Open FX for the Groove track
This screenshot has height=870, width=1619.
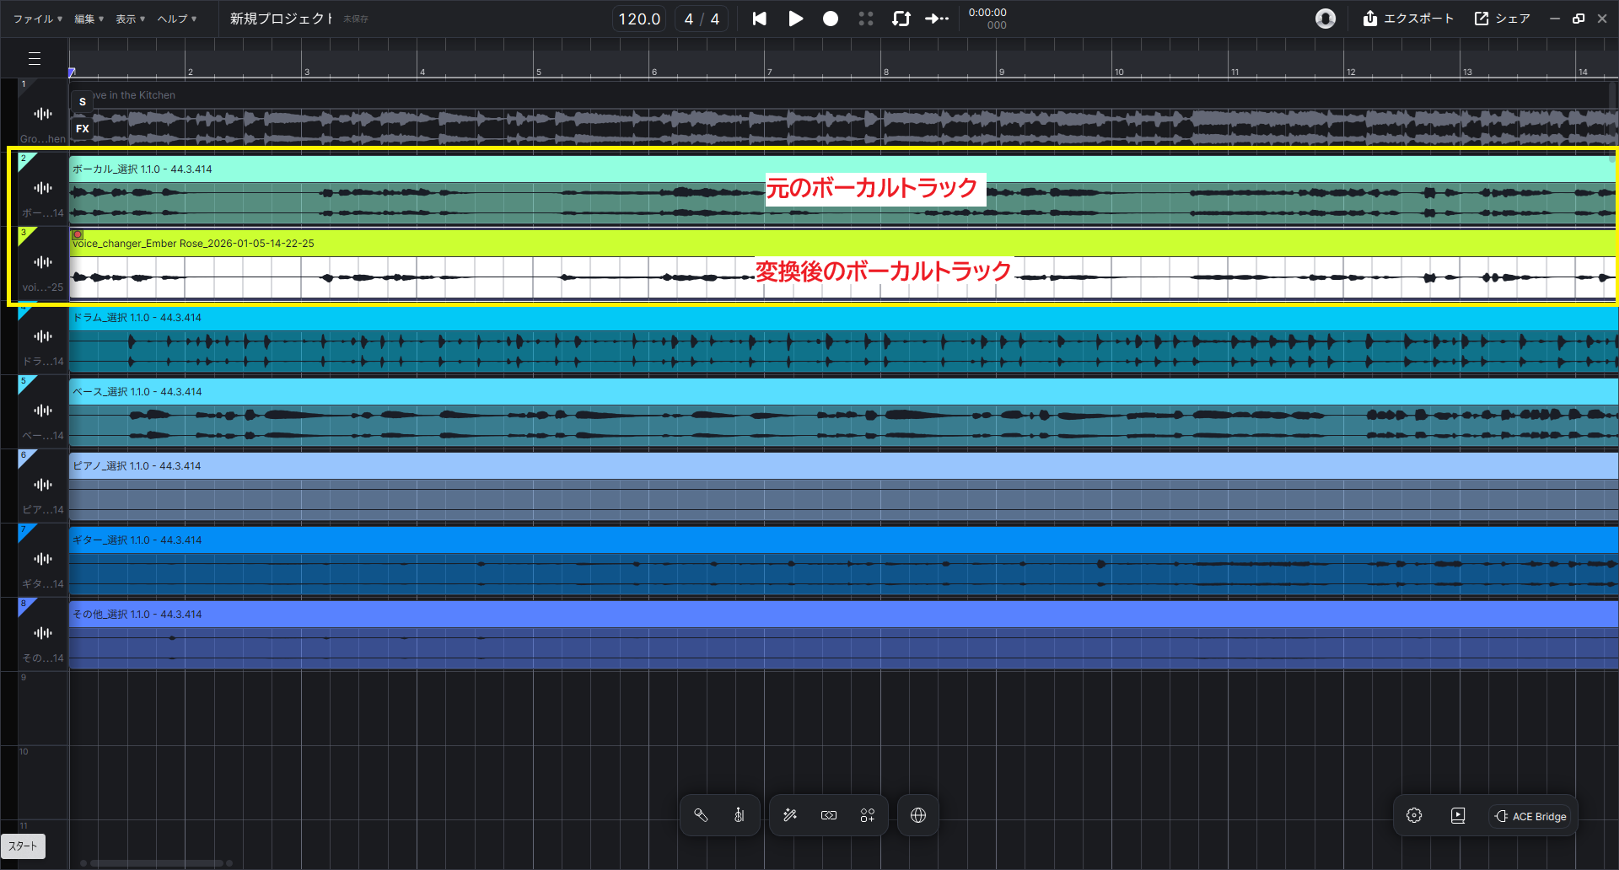tap(82, 129)
